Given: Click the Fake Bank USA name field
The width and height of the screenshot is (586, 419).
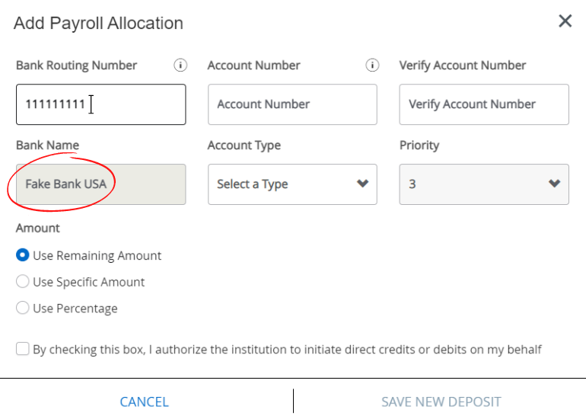Looking at the screenshot, I should [x=101, y=184].
